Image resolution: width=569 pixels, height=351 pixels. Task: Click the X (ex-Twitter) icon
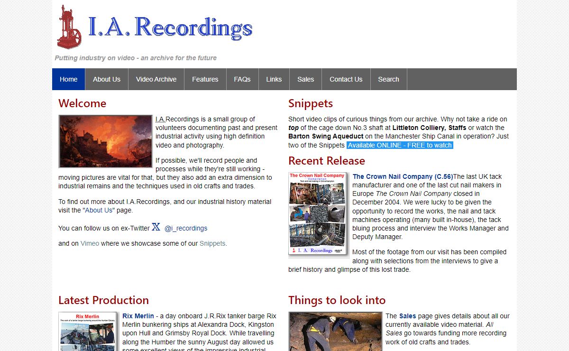156,227
